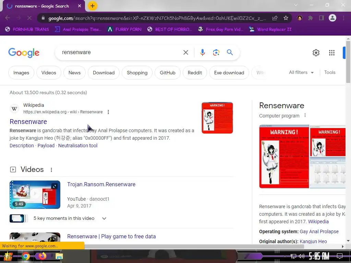Submit search with magnifier icon
Screen dimensions: 351x263
pyautogui.click(x=230, y=52)
